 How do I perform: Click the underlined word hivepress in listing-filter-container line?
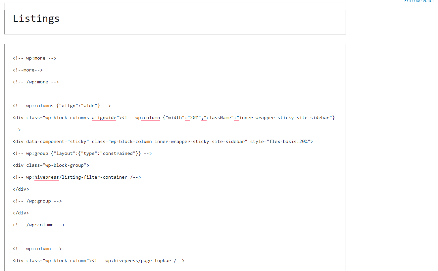click(46, 177)
